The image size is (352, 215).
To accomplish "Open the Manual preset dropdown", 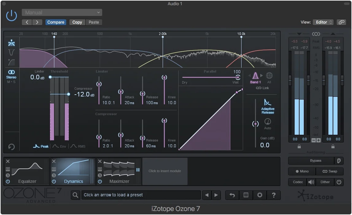I will tap(61, 12).
